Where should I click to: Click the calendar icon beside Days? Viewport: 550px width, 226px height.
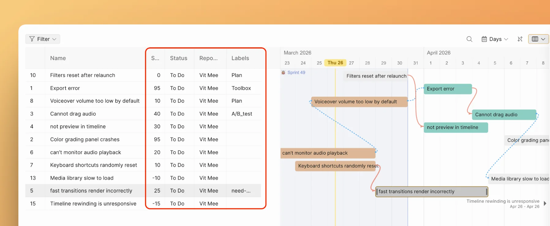(484, 39)
